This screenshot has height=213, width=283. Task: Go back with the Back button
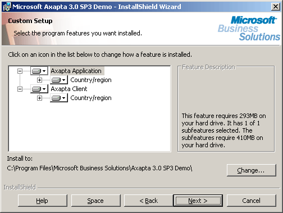[149, 201]
